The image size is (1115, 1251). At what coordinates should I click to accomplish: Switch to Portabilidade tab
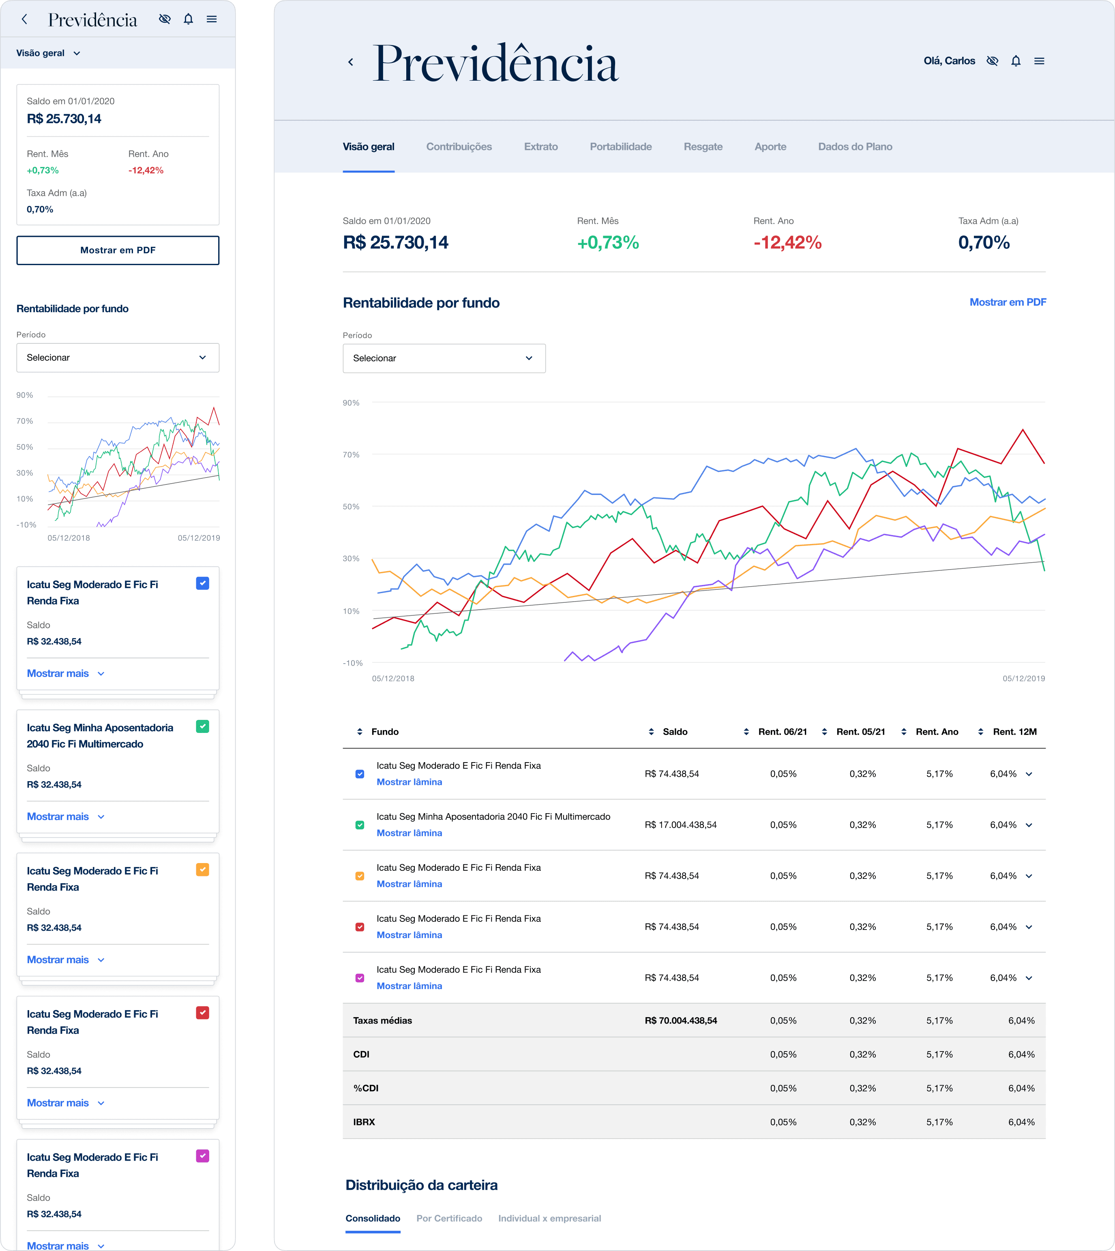621,146
